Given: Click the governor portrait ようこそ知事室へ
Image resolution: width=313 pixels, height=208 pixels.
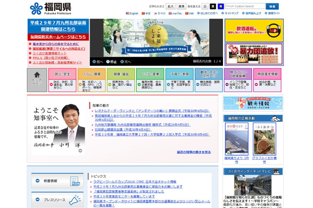Looking at the screenshot, I should (x=58, y=129).
